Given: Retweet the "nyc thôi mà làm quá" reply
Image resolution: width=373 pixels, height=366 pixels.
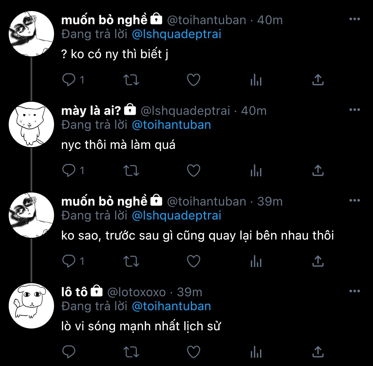Looking at the screenshot, I should click(131, 170).
